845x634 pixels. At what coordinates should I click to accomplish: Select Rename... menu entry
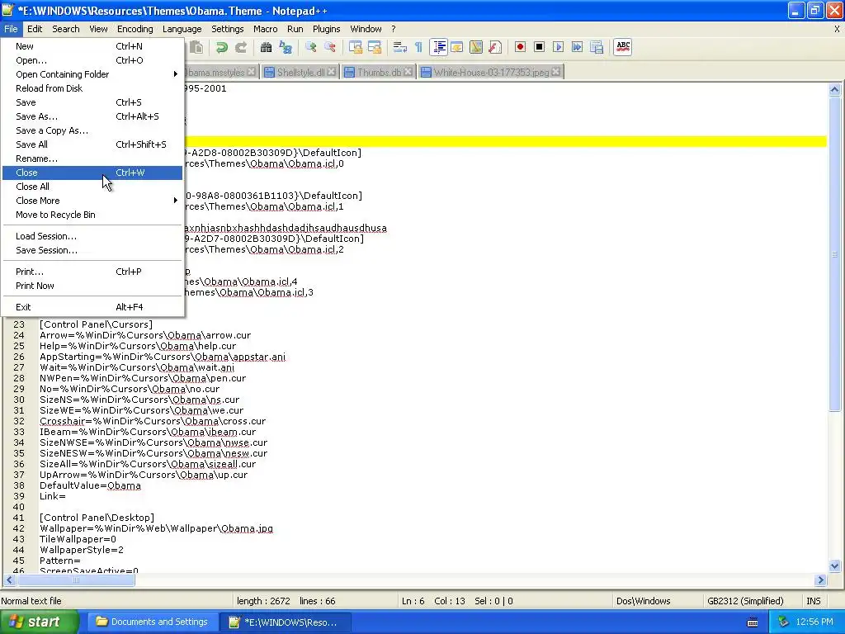click(x=92, y=158)
